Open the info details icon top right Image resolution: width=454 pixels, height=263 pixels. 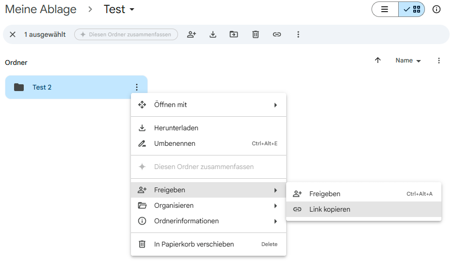tap(436, 9)
